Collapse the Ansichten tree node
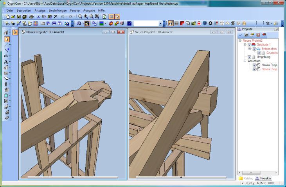The image size is (286, 187). coord(245,61)
